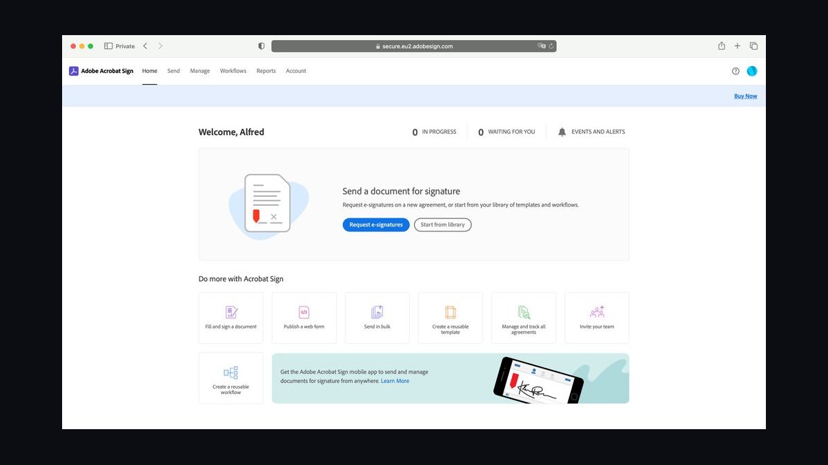Click the secure.eu2.adobesign.com address bar
The height and width of the screenshot is (465, 828).
(414, 46)
